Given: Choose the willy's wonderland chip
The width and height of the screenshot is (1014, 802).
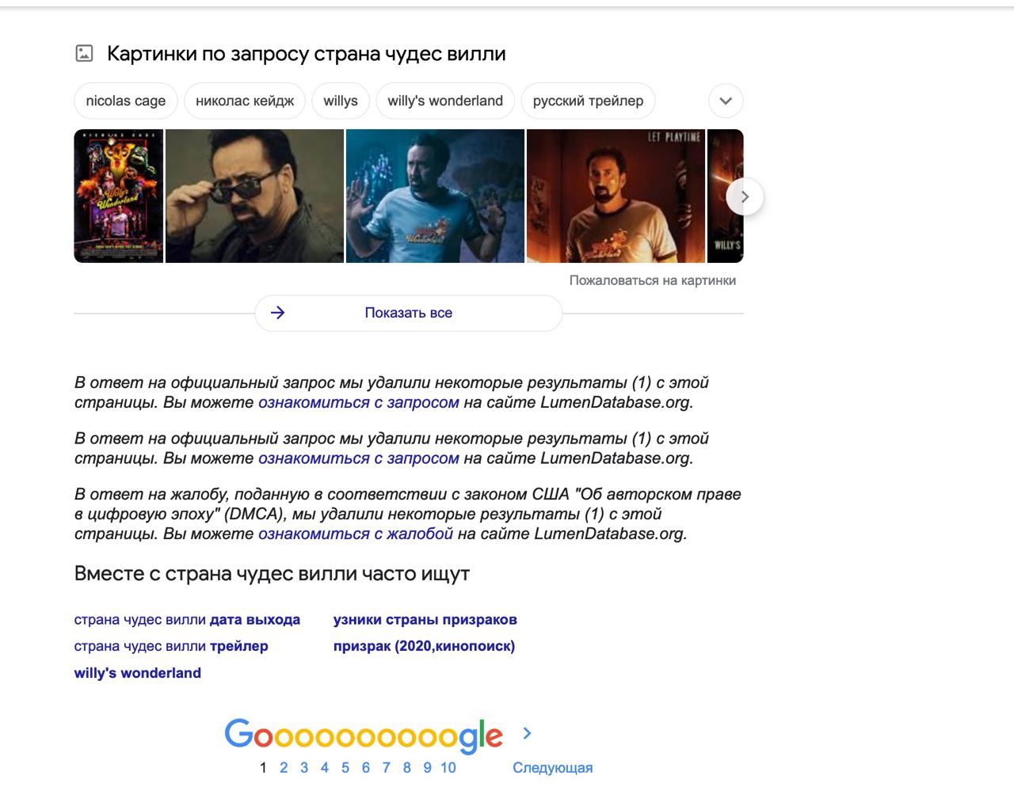Looking at the screenshot, I should click(x=445, y=101).
